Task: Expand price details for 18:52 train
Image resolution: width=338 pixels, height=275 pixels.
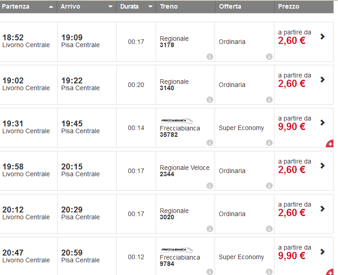Action: coord(323,36)
